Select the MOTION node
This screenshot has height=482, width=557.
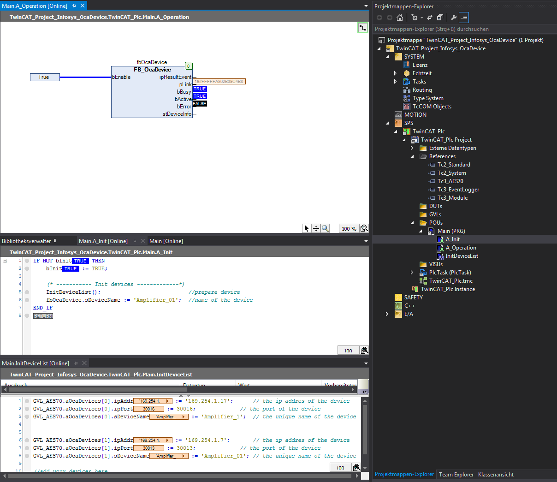[415, 115]
